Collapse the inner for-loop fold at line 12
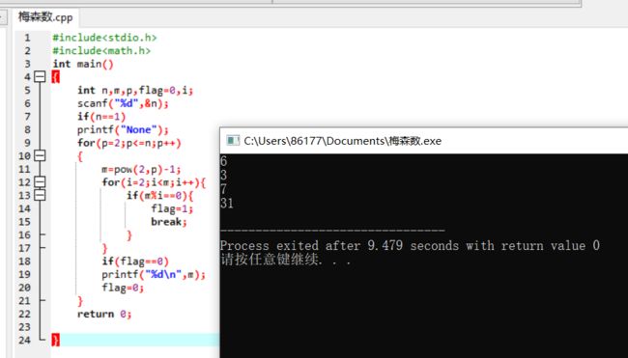 [x=40, y=182]
